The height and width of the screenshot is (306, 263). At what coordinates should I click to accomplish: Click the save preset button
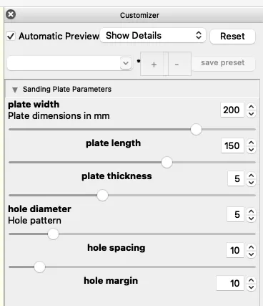point(223,63)
